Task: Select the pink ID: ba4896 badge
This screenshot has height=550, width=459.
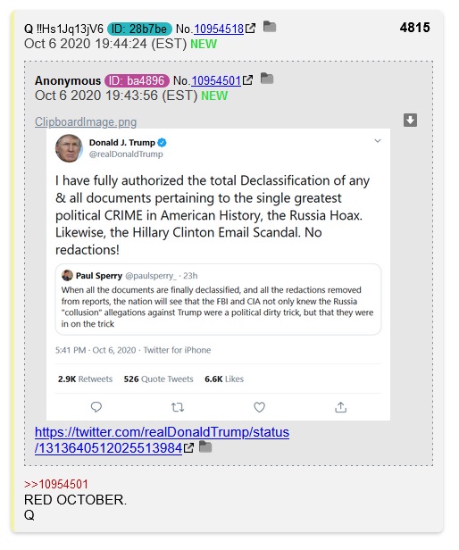Action: point(137,80)
